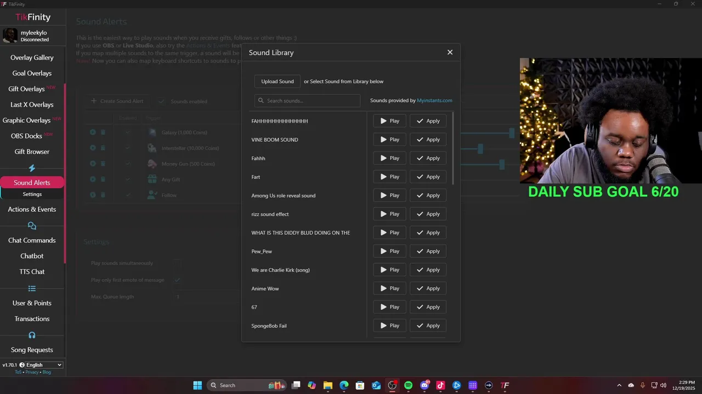Play the Fahhh sound
Viewport: 702px width, 394px height.
coord(390,158)
